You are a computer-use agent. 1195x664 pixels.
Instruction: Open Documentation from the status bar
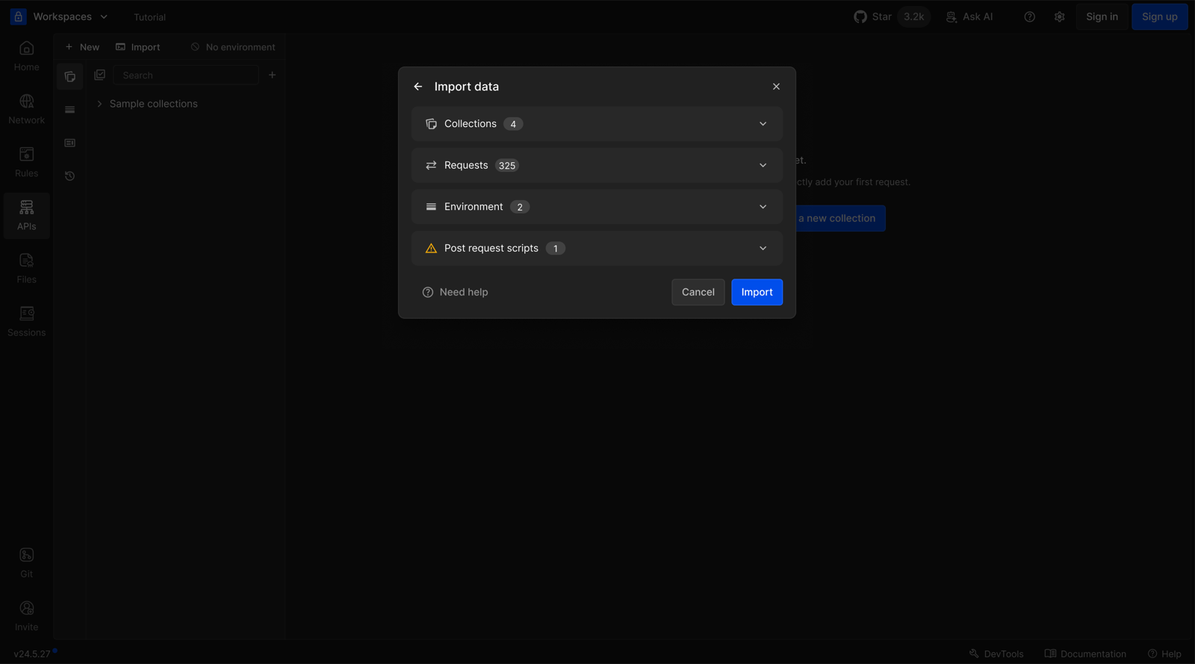tap(1085, 654)
